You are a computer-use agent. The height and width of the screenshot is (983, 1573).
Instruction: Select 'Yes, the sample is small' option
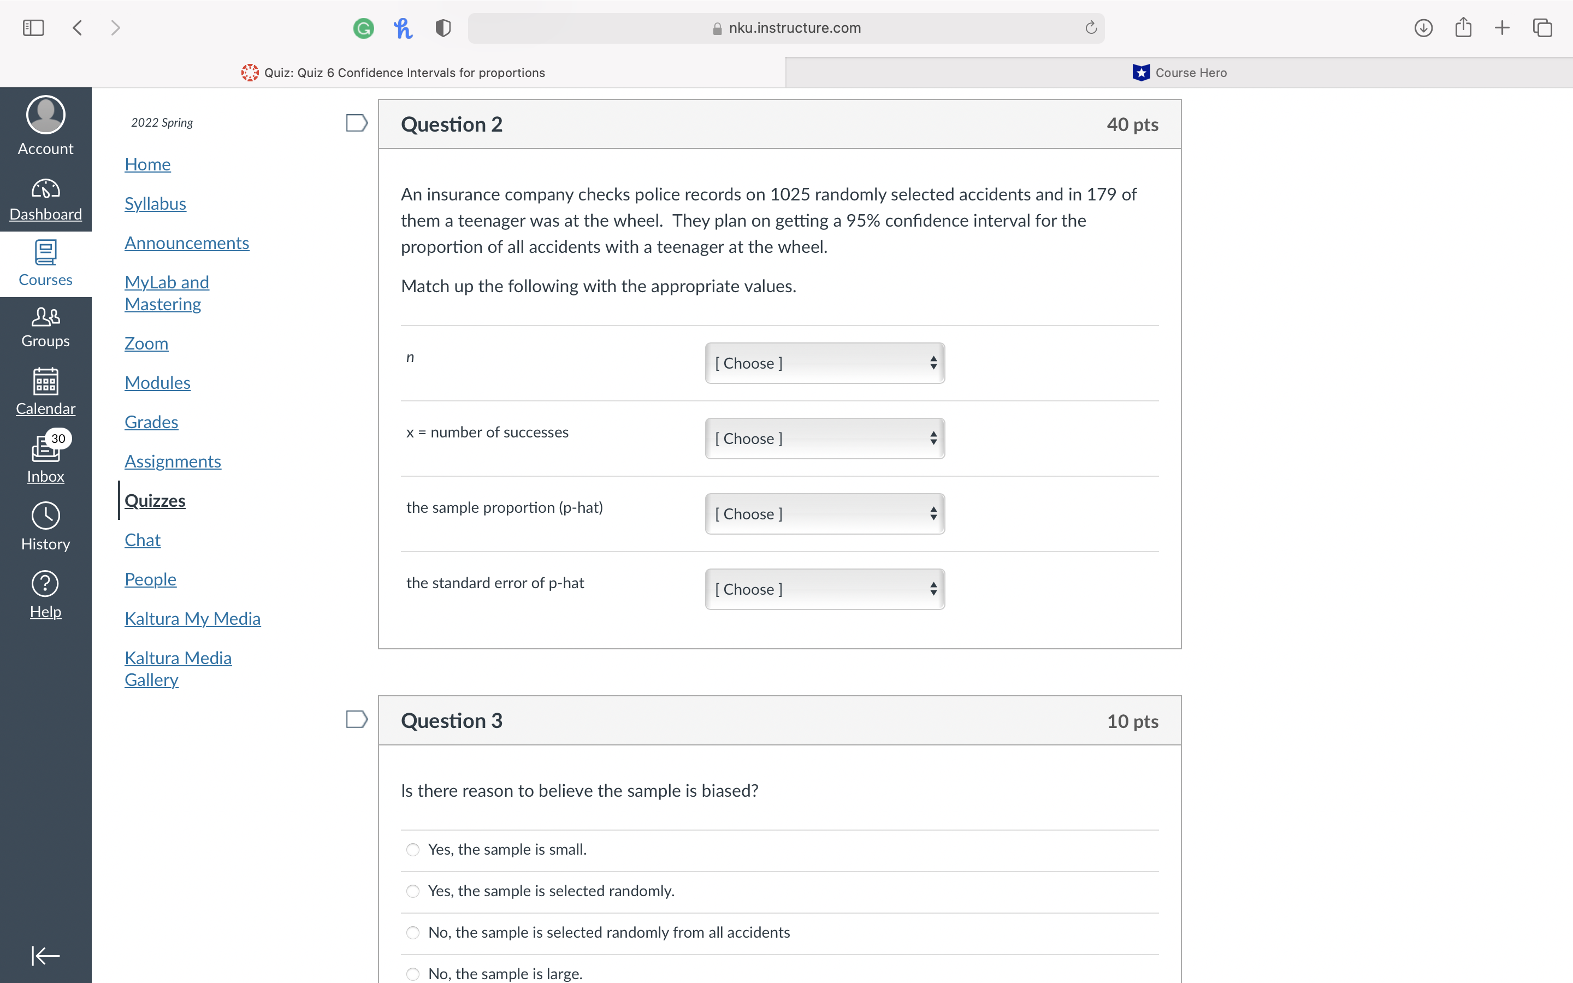[413, 849]
